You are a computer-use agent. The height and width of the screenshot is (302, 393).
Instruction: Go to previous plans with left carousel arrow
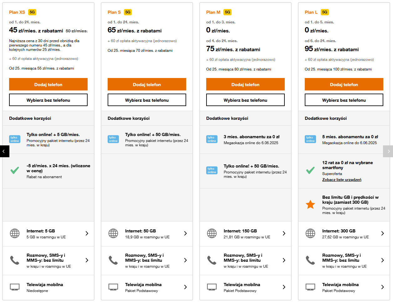coord(4,151)
